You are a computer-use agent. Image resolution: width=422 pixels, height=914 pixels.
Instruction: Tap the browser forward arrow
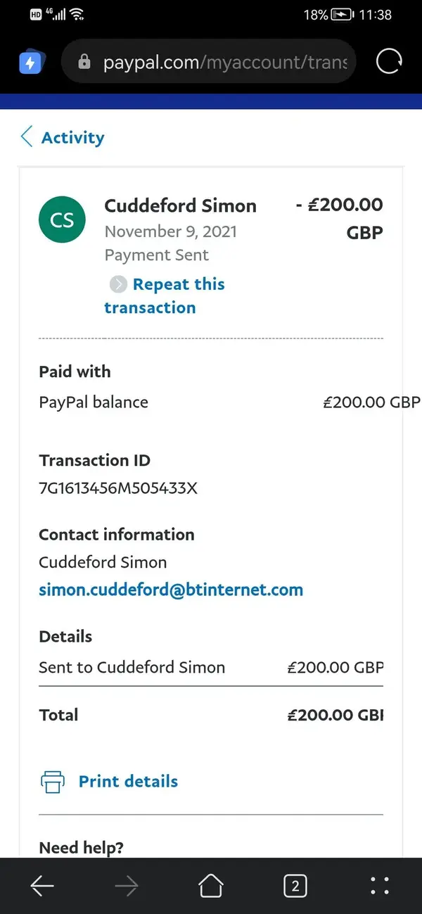[127, 887]
